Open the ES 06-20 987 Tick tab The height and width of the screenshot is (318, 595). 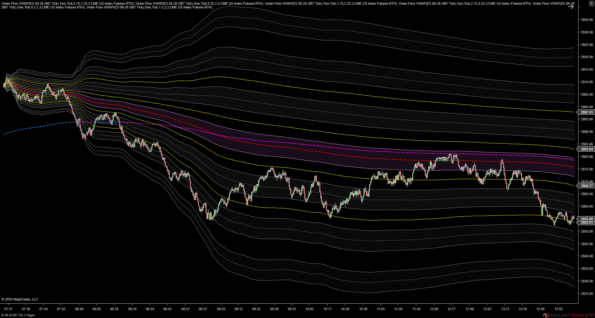pyautogui.click(x=18, y=315)
